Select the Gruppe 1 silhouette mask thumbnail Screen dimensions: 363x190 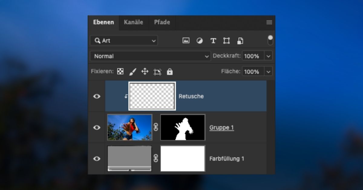183,127
